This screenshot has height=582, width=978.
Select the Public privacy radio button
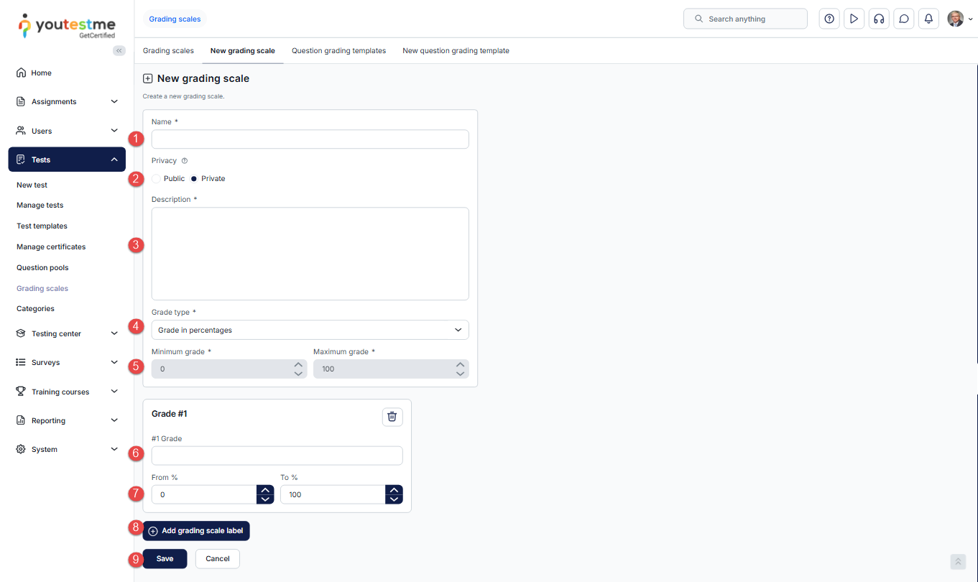(157, 178)
